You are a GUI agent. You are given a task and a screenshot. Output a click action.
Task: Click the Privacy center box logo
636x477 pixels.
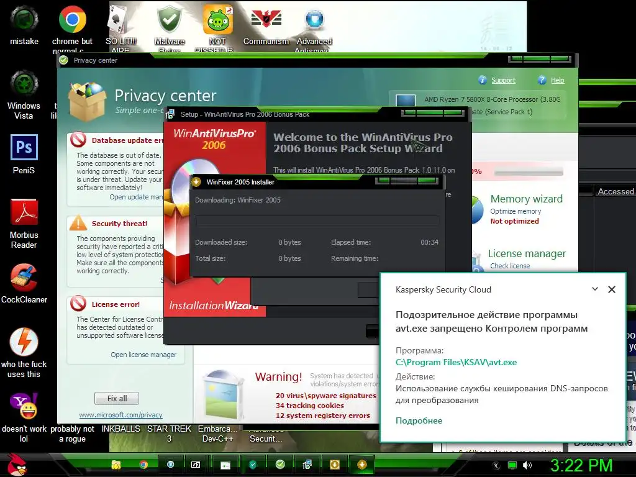point(87,101)
